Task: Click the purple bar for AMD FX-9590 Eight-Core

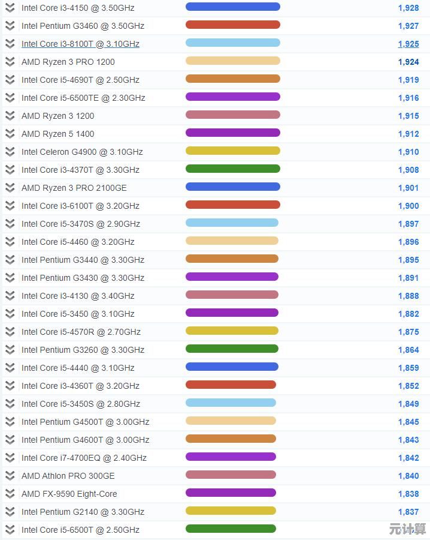Action: coord(231,493)
